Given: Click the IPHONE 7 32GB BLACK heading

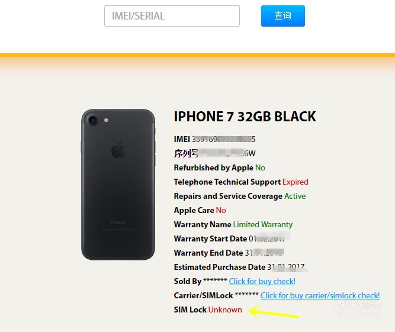Looking at the screenshot, I should [245, 117].
